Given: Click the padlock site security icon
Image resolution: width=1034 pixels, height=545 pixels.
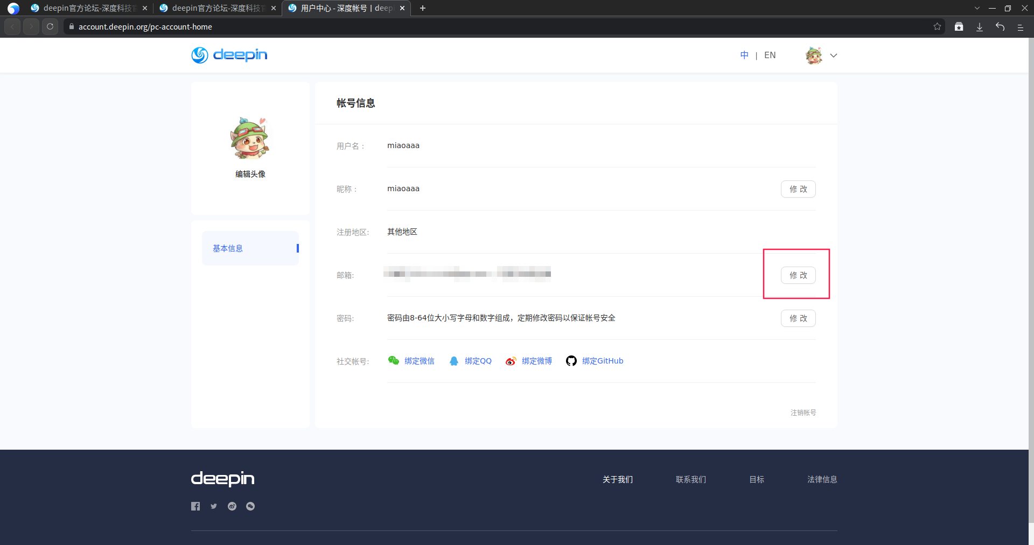Looking at the screenshot, I should [71, 26].
